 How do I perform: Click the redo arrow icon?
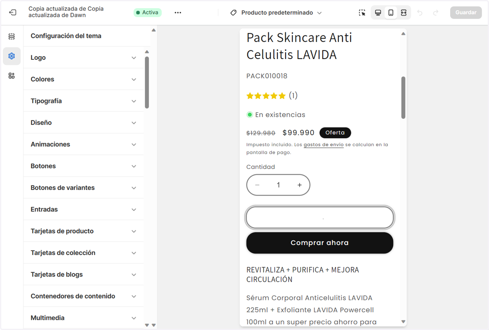[436, 13]
